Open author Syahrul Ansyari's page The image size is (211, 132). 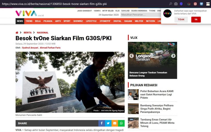pos(30,48)
